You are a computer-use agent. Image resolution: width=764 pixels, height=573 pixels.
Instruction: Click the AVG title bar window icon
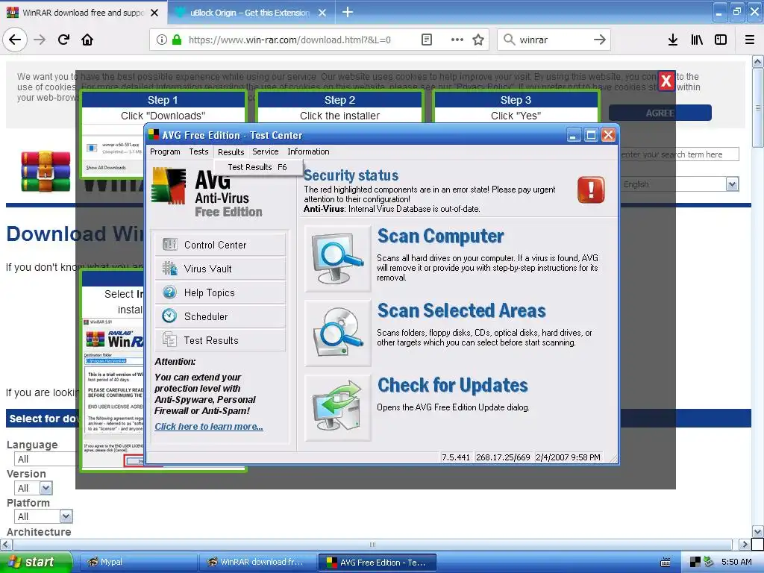(x=154, y=135)
